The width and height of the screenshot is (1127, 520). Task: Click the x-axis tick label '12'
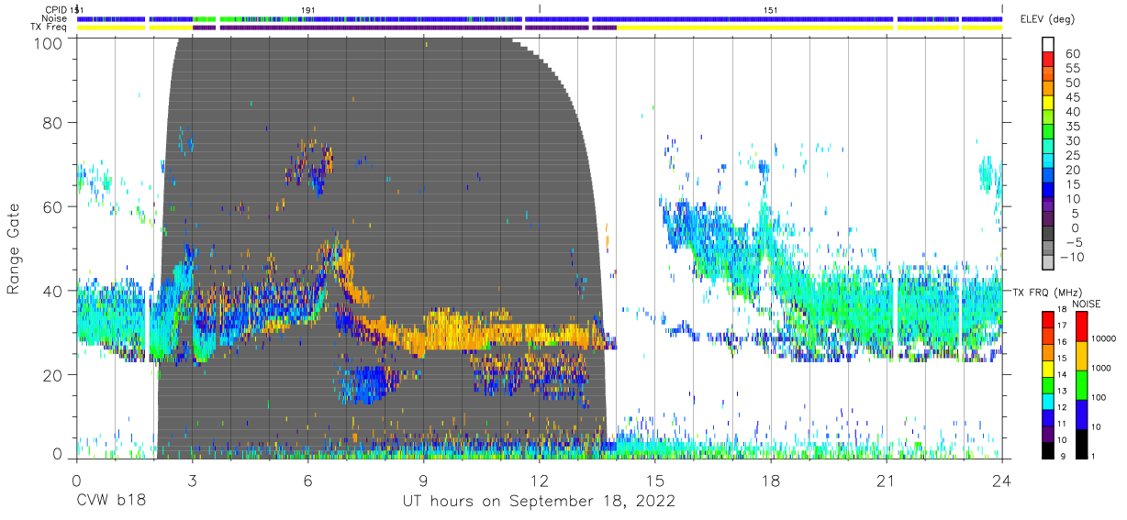540,480
